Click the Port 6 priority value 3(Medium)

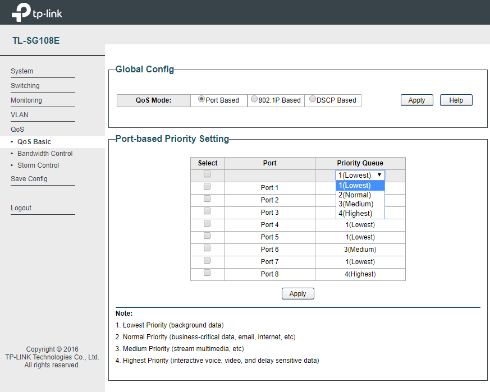pos(360,250)
